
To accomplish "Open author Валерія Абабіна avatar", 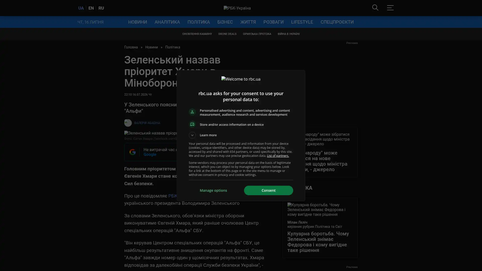I will click(128, 123).
